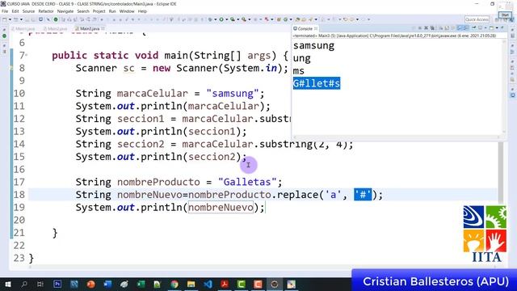The width and height of the screenshot is (517, 291).
Task: Click Remove Launch in Console toolbar
Action: [426, 28]
